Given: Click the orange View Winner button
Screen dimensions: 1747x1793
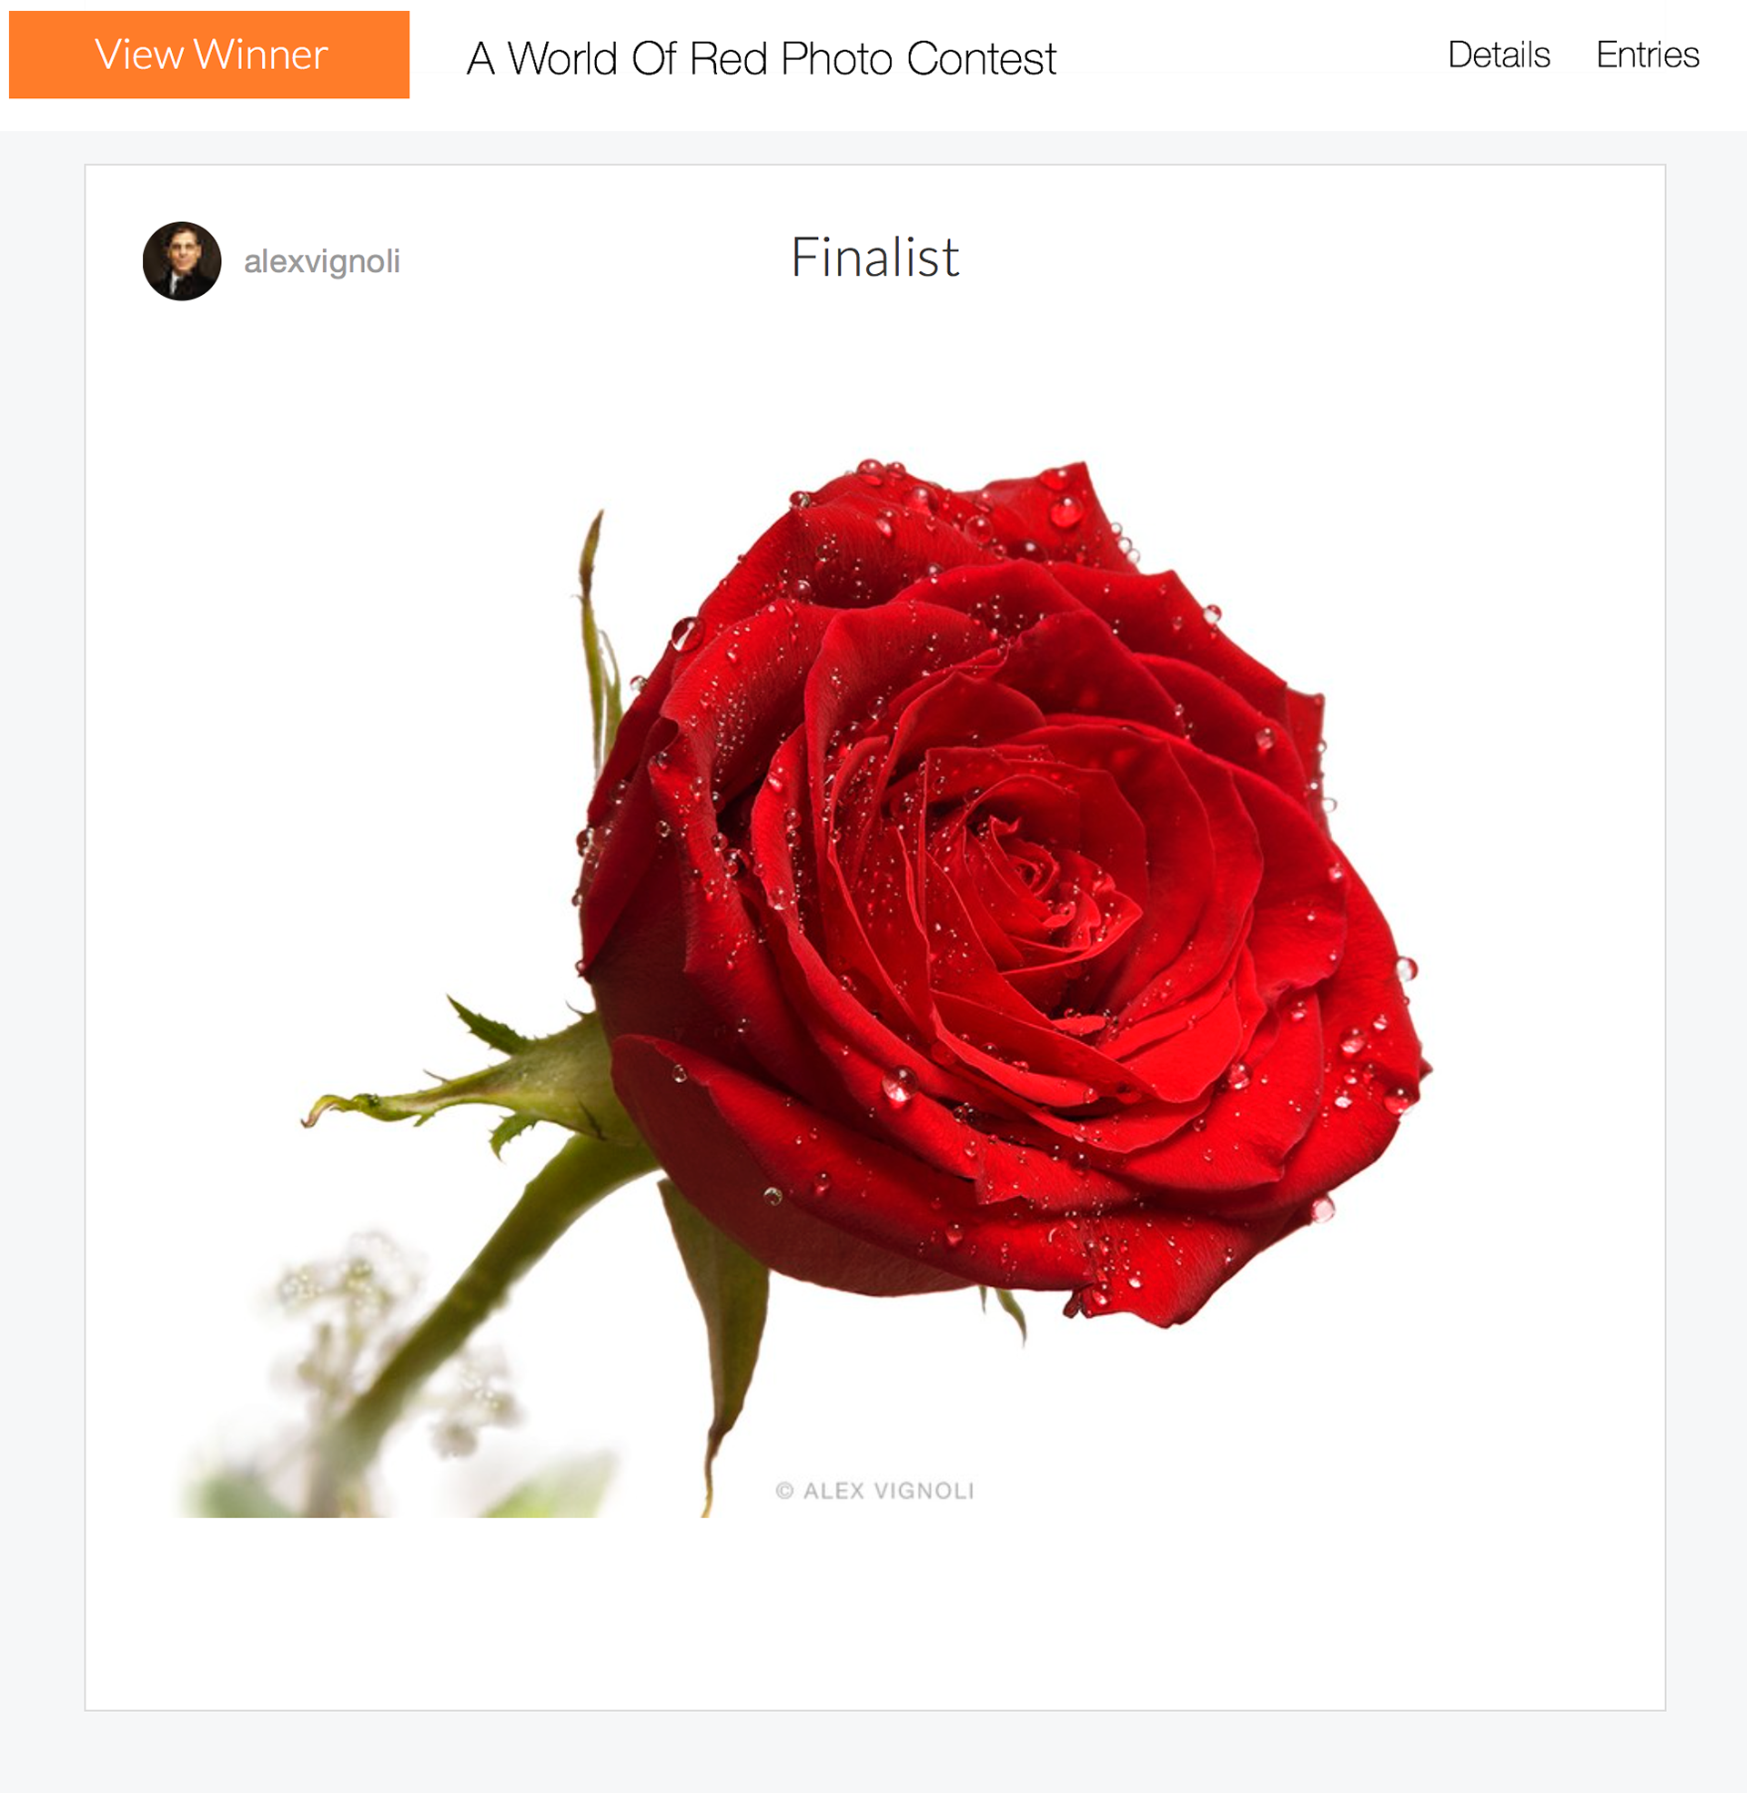Looking at the screenshot, I should click(209, 55).
